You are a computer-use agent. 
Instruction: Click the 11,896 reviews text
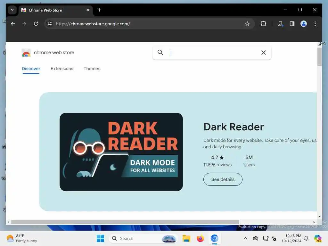click(x=217, y=165)
